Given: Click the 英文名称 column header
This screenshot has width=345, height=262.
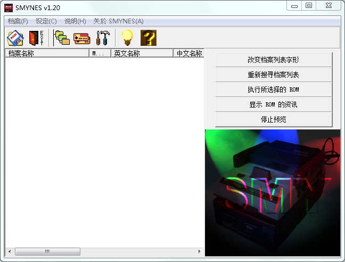Looking at the screenshot, I should [x=142, y=53].
